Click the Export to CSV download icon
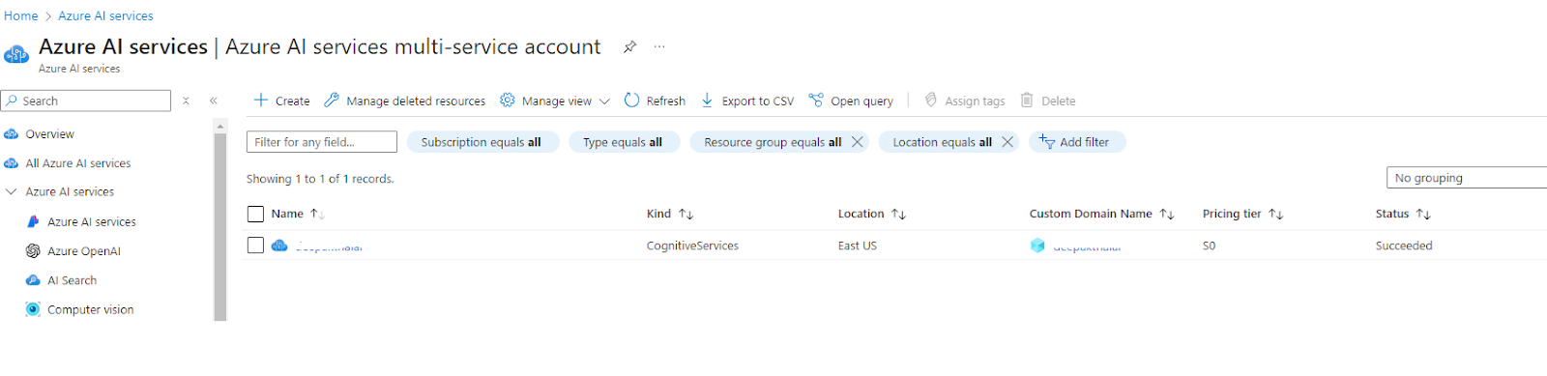 (x=707, y=100)
